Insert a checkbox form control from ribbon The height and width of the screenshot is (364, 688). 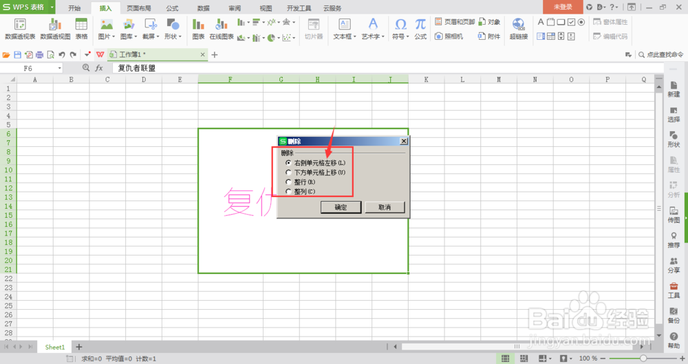571,22
